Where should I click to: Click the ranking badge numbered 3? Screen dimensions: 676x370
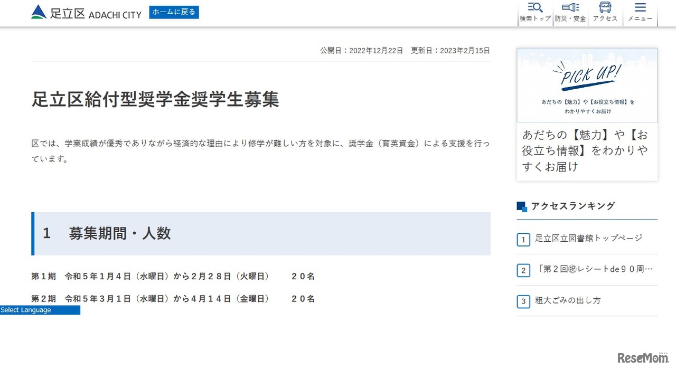click(523, 301)
